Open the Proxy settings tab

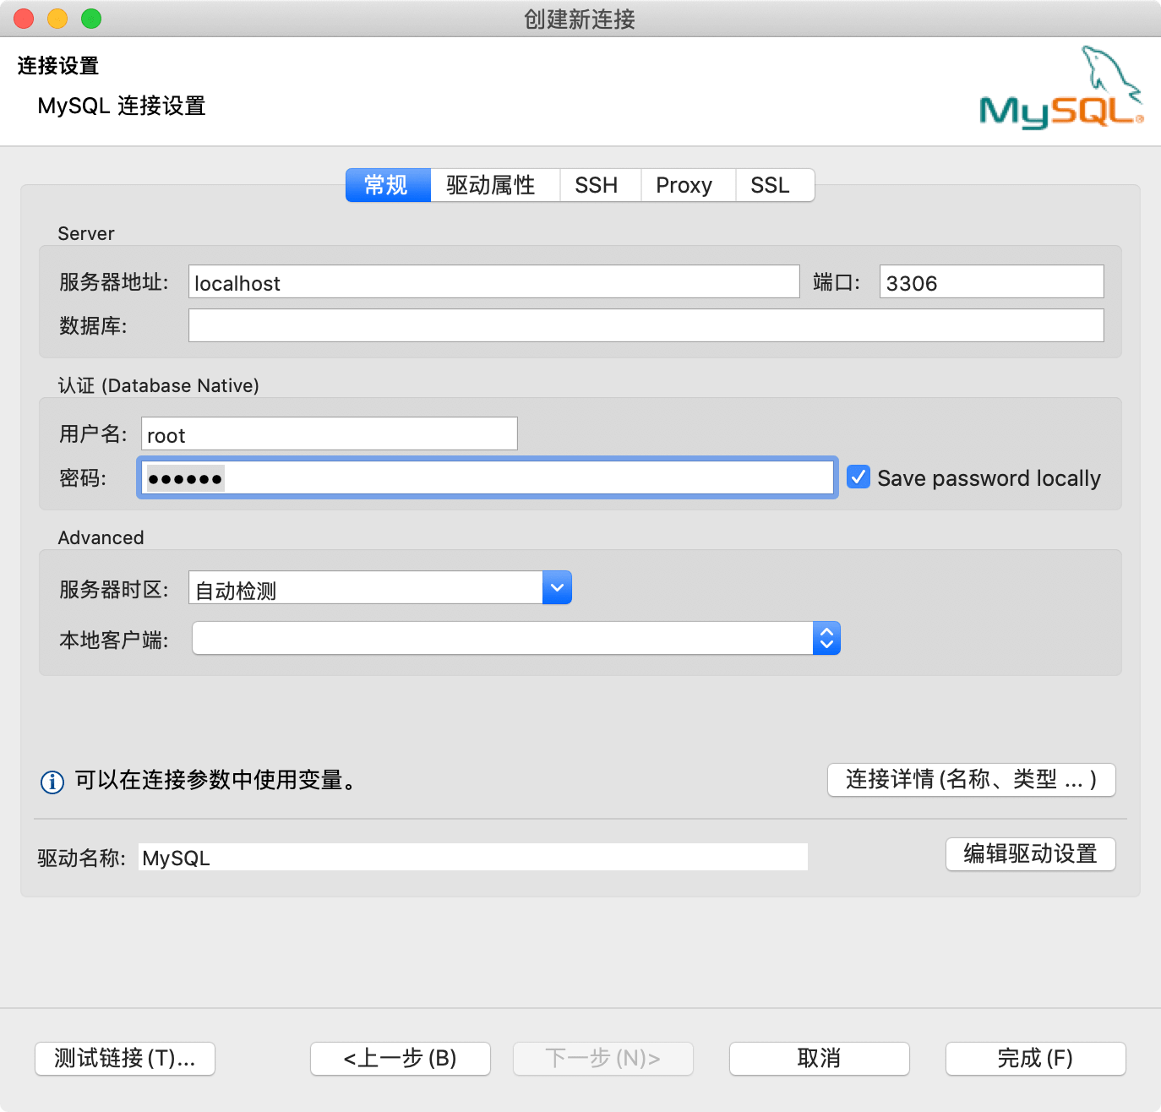tap(684, 185)
